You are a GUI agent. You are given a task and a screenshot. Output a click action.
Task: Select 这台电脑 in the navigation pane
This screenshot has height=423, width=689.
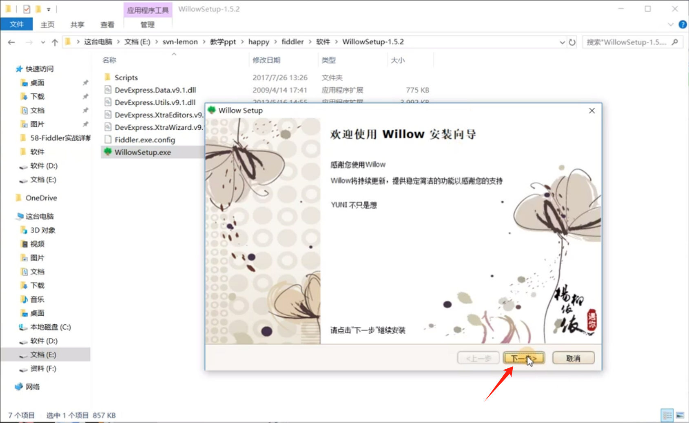(40, 216)
